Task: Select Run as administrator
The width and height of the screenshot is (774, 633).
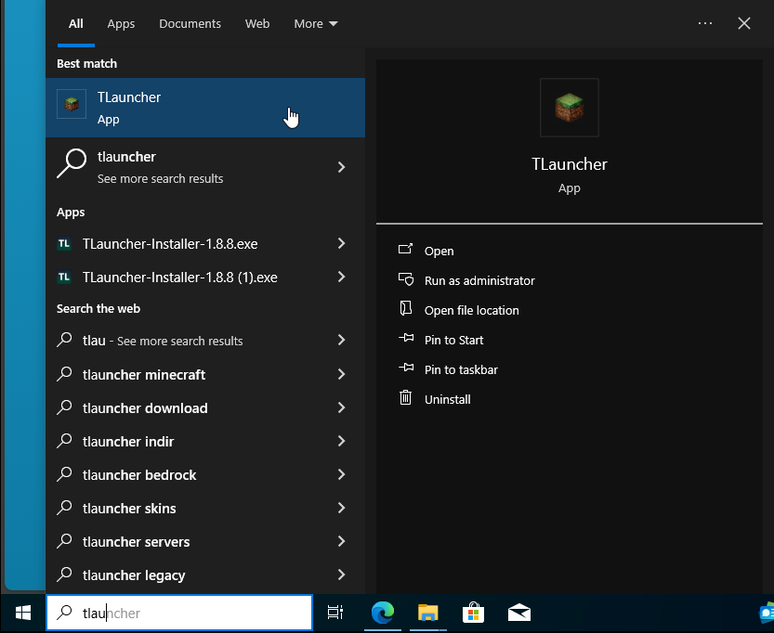Action: (479, 280)
